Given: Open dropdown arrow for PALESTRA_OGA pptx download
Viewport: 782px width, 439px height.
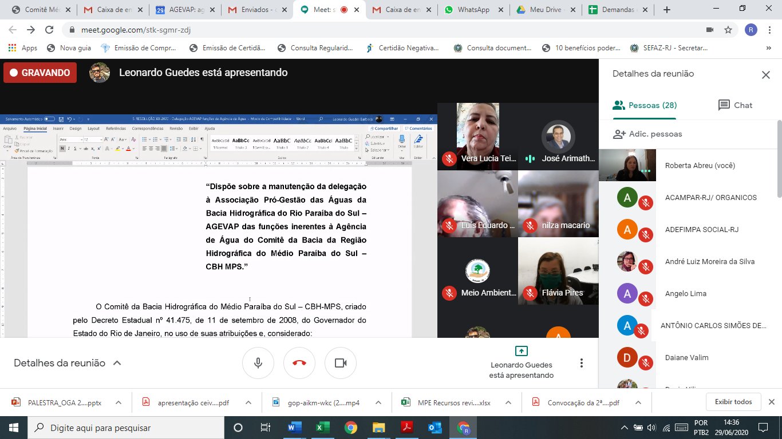Looking at the screenshot, I should pyautogui.click(x=119, y=402).
